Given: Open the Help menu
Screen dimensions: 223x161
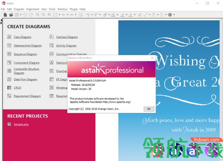Looking at the screenshot, I should [x=82, y=9].
